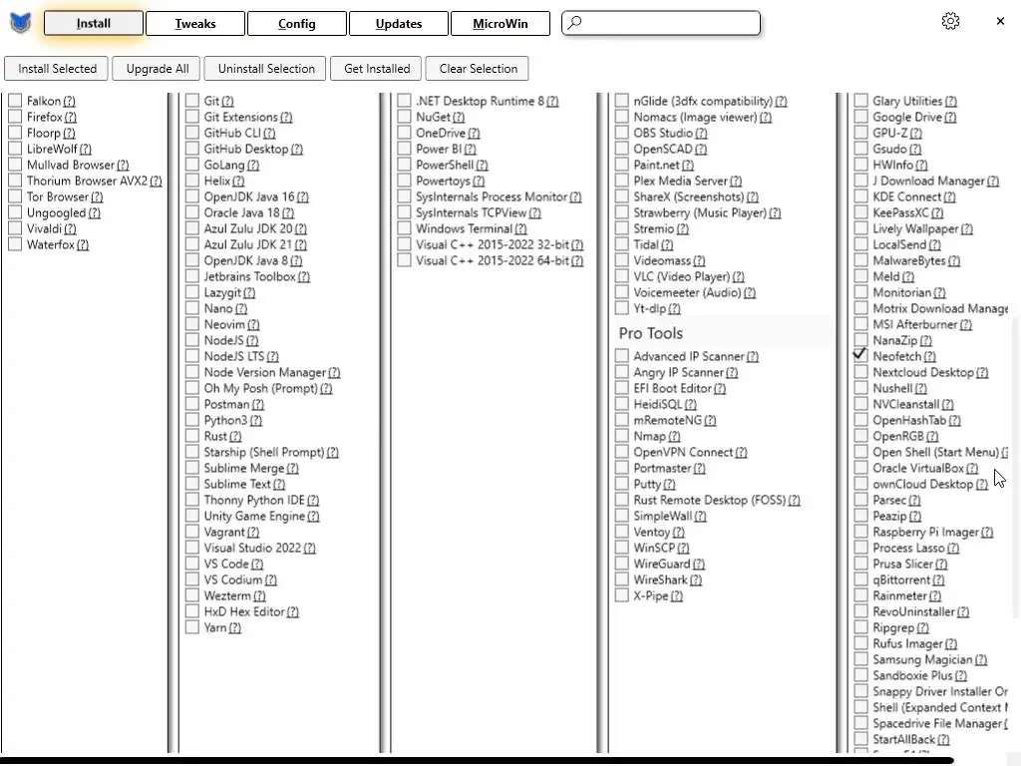Screen dimensions: 1021x766
Task: Click the Upgrade All button
Action: [158, 69]
